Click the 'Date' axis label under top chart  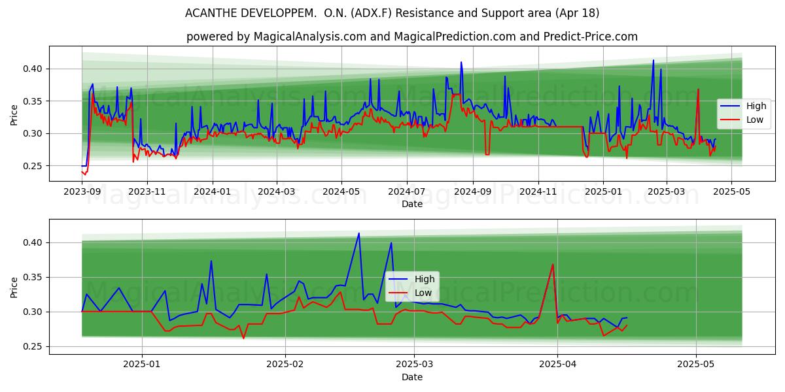coord(412,204)
